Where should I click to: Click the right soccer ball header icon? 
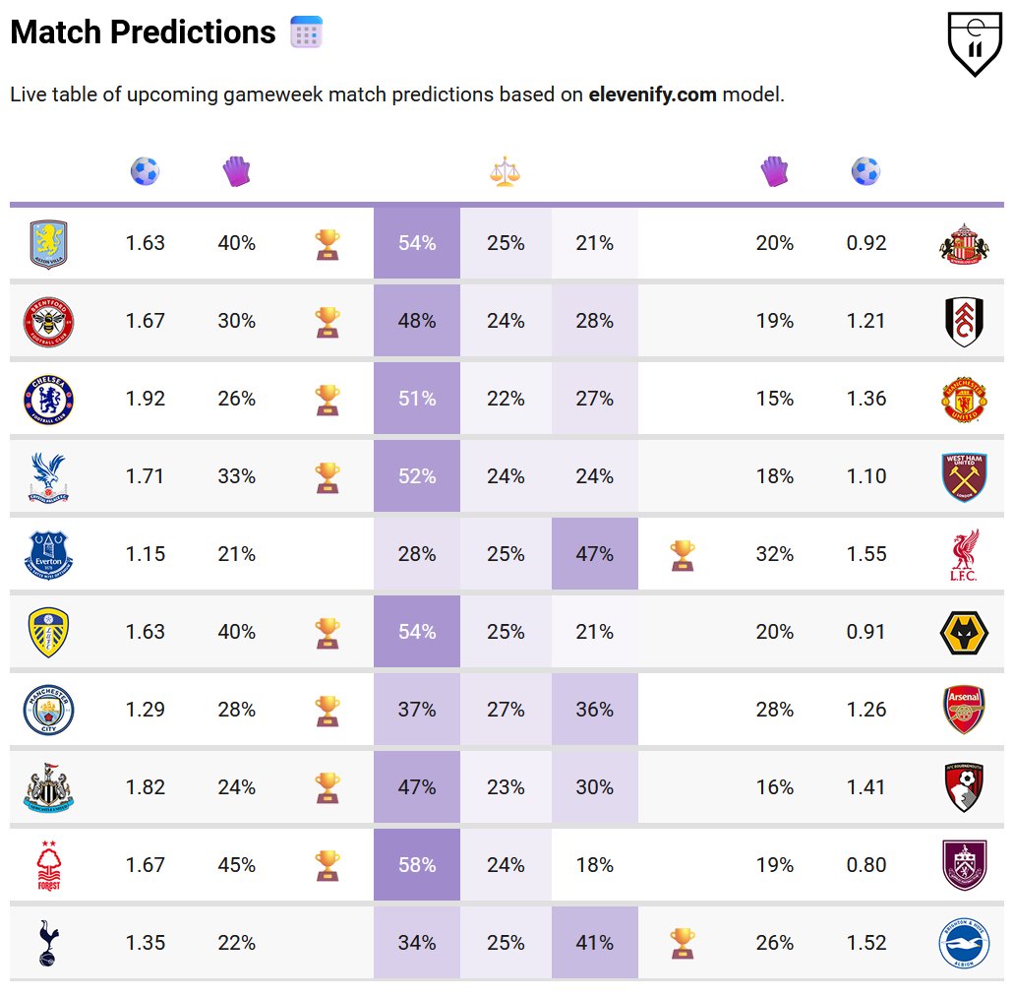click(x=865, y=171)
